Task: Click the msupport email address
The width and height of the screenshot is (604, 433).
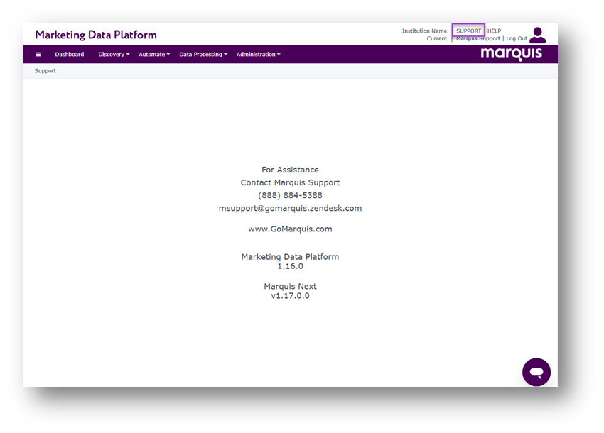Action: point(290,208)
